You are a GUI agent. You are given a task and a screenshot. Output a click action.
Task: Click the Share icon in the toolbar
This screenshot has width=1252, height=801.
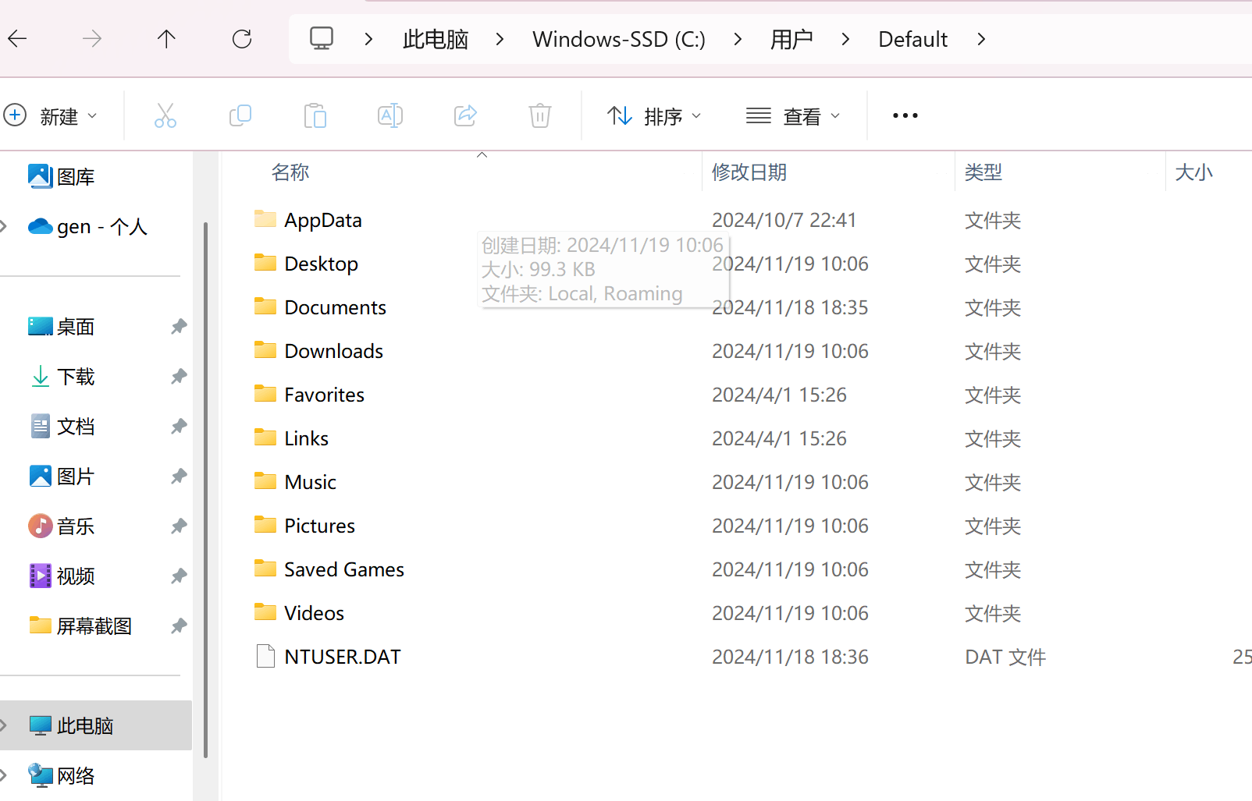465,115
